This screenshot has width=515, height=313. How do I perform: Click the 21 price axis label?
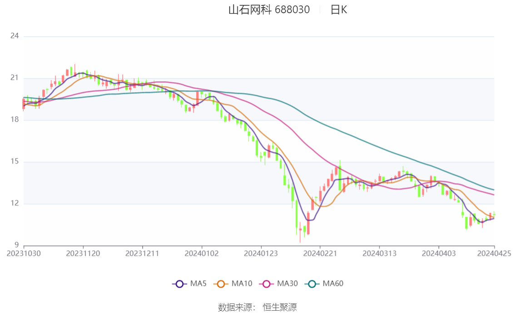pyautogui.click(x=15, y=78)
